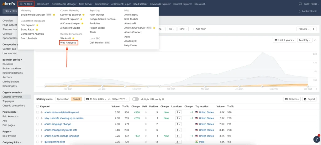Tick the select-all checkbox in Keyword header

tap(37, 106)
